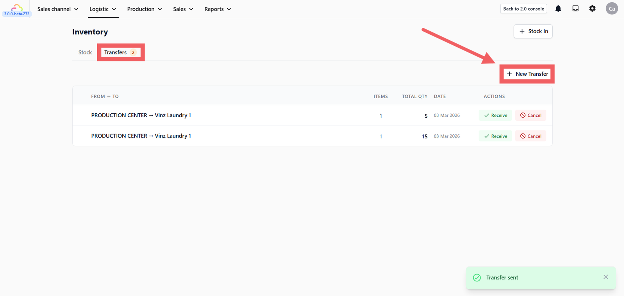
Task: Click the cloud app logo
Action: [x=16, y=7]
